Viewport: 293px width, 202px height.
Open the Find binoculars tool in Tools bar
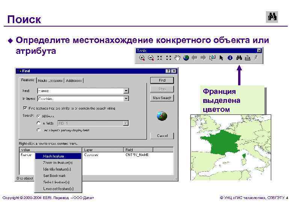click(x=239, y=58)
